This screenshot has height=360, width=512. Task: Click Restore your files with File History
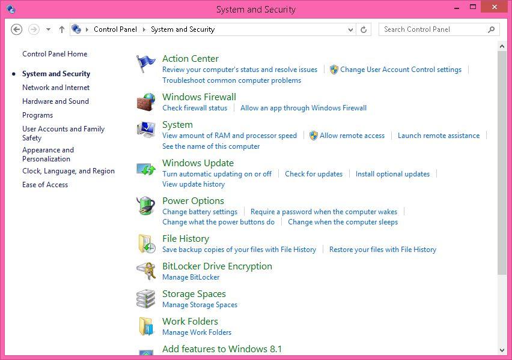click(x=382, y=250)
